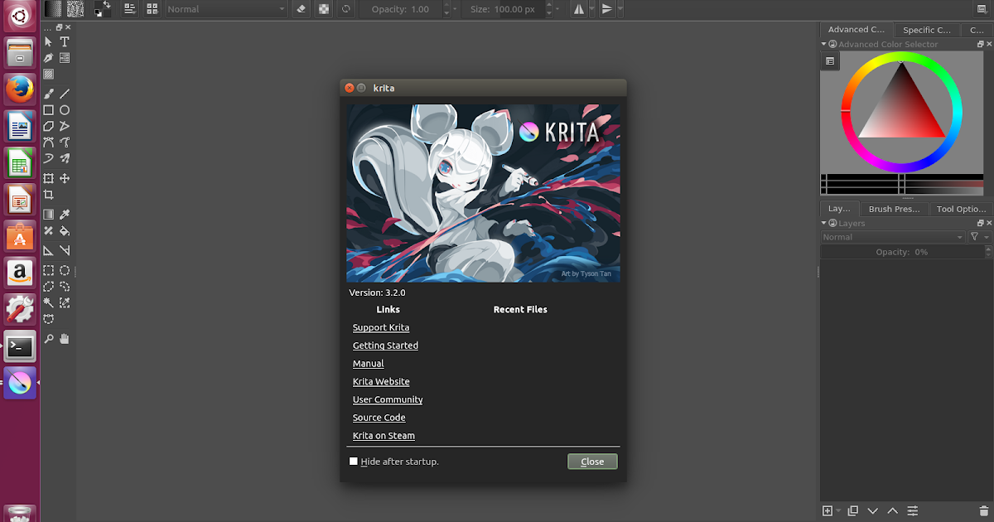Collapse the Layers docker with its triangle

[x=824, y=224]
